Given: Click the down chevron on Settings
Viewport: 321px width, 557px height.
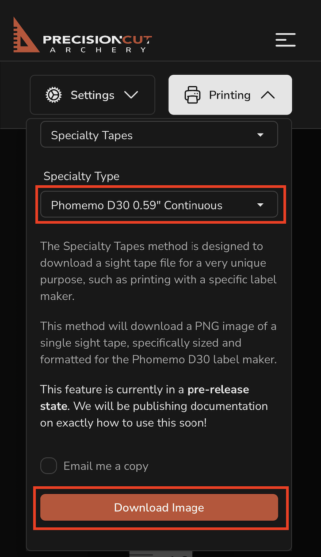Looking at the screenshot, I should coord(131,95).
